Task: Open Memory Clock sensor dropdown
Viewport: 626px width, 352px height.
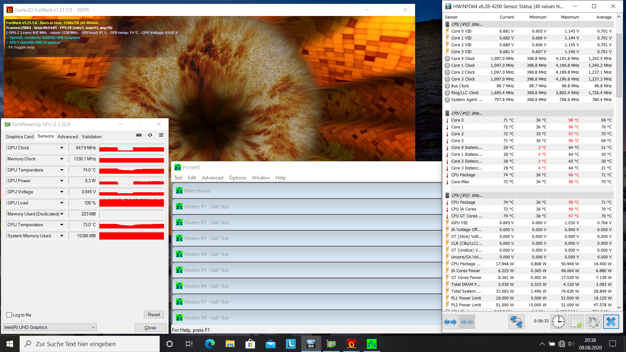Action: click(62, 159)
